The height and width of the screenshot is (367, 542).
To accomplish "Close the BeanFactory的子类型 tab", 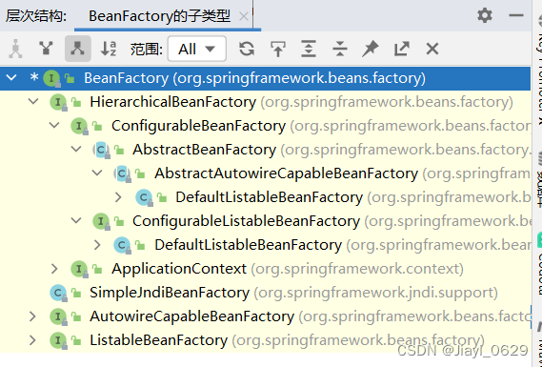I will (x=244, y=16).
